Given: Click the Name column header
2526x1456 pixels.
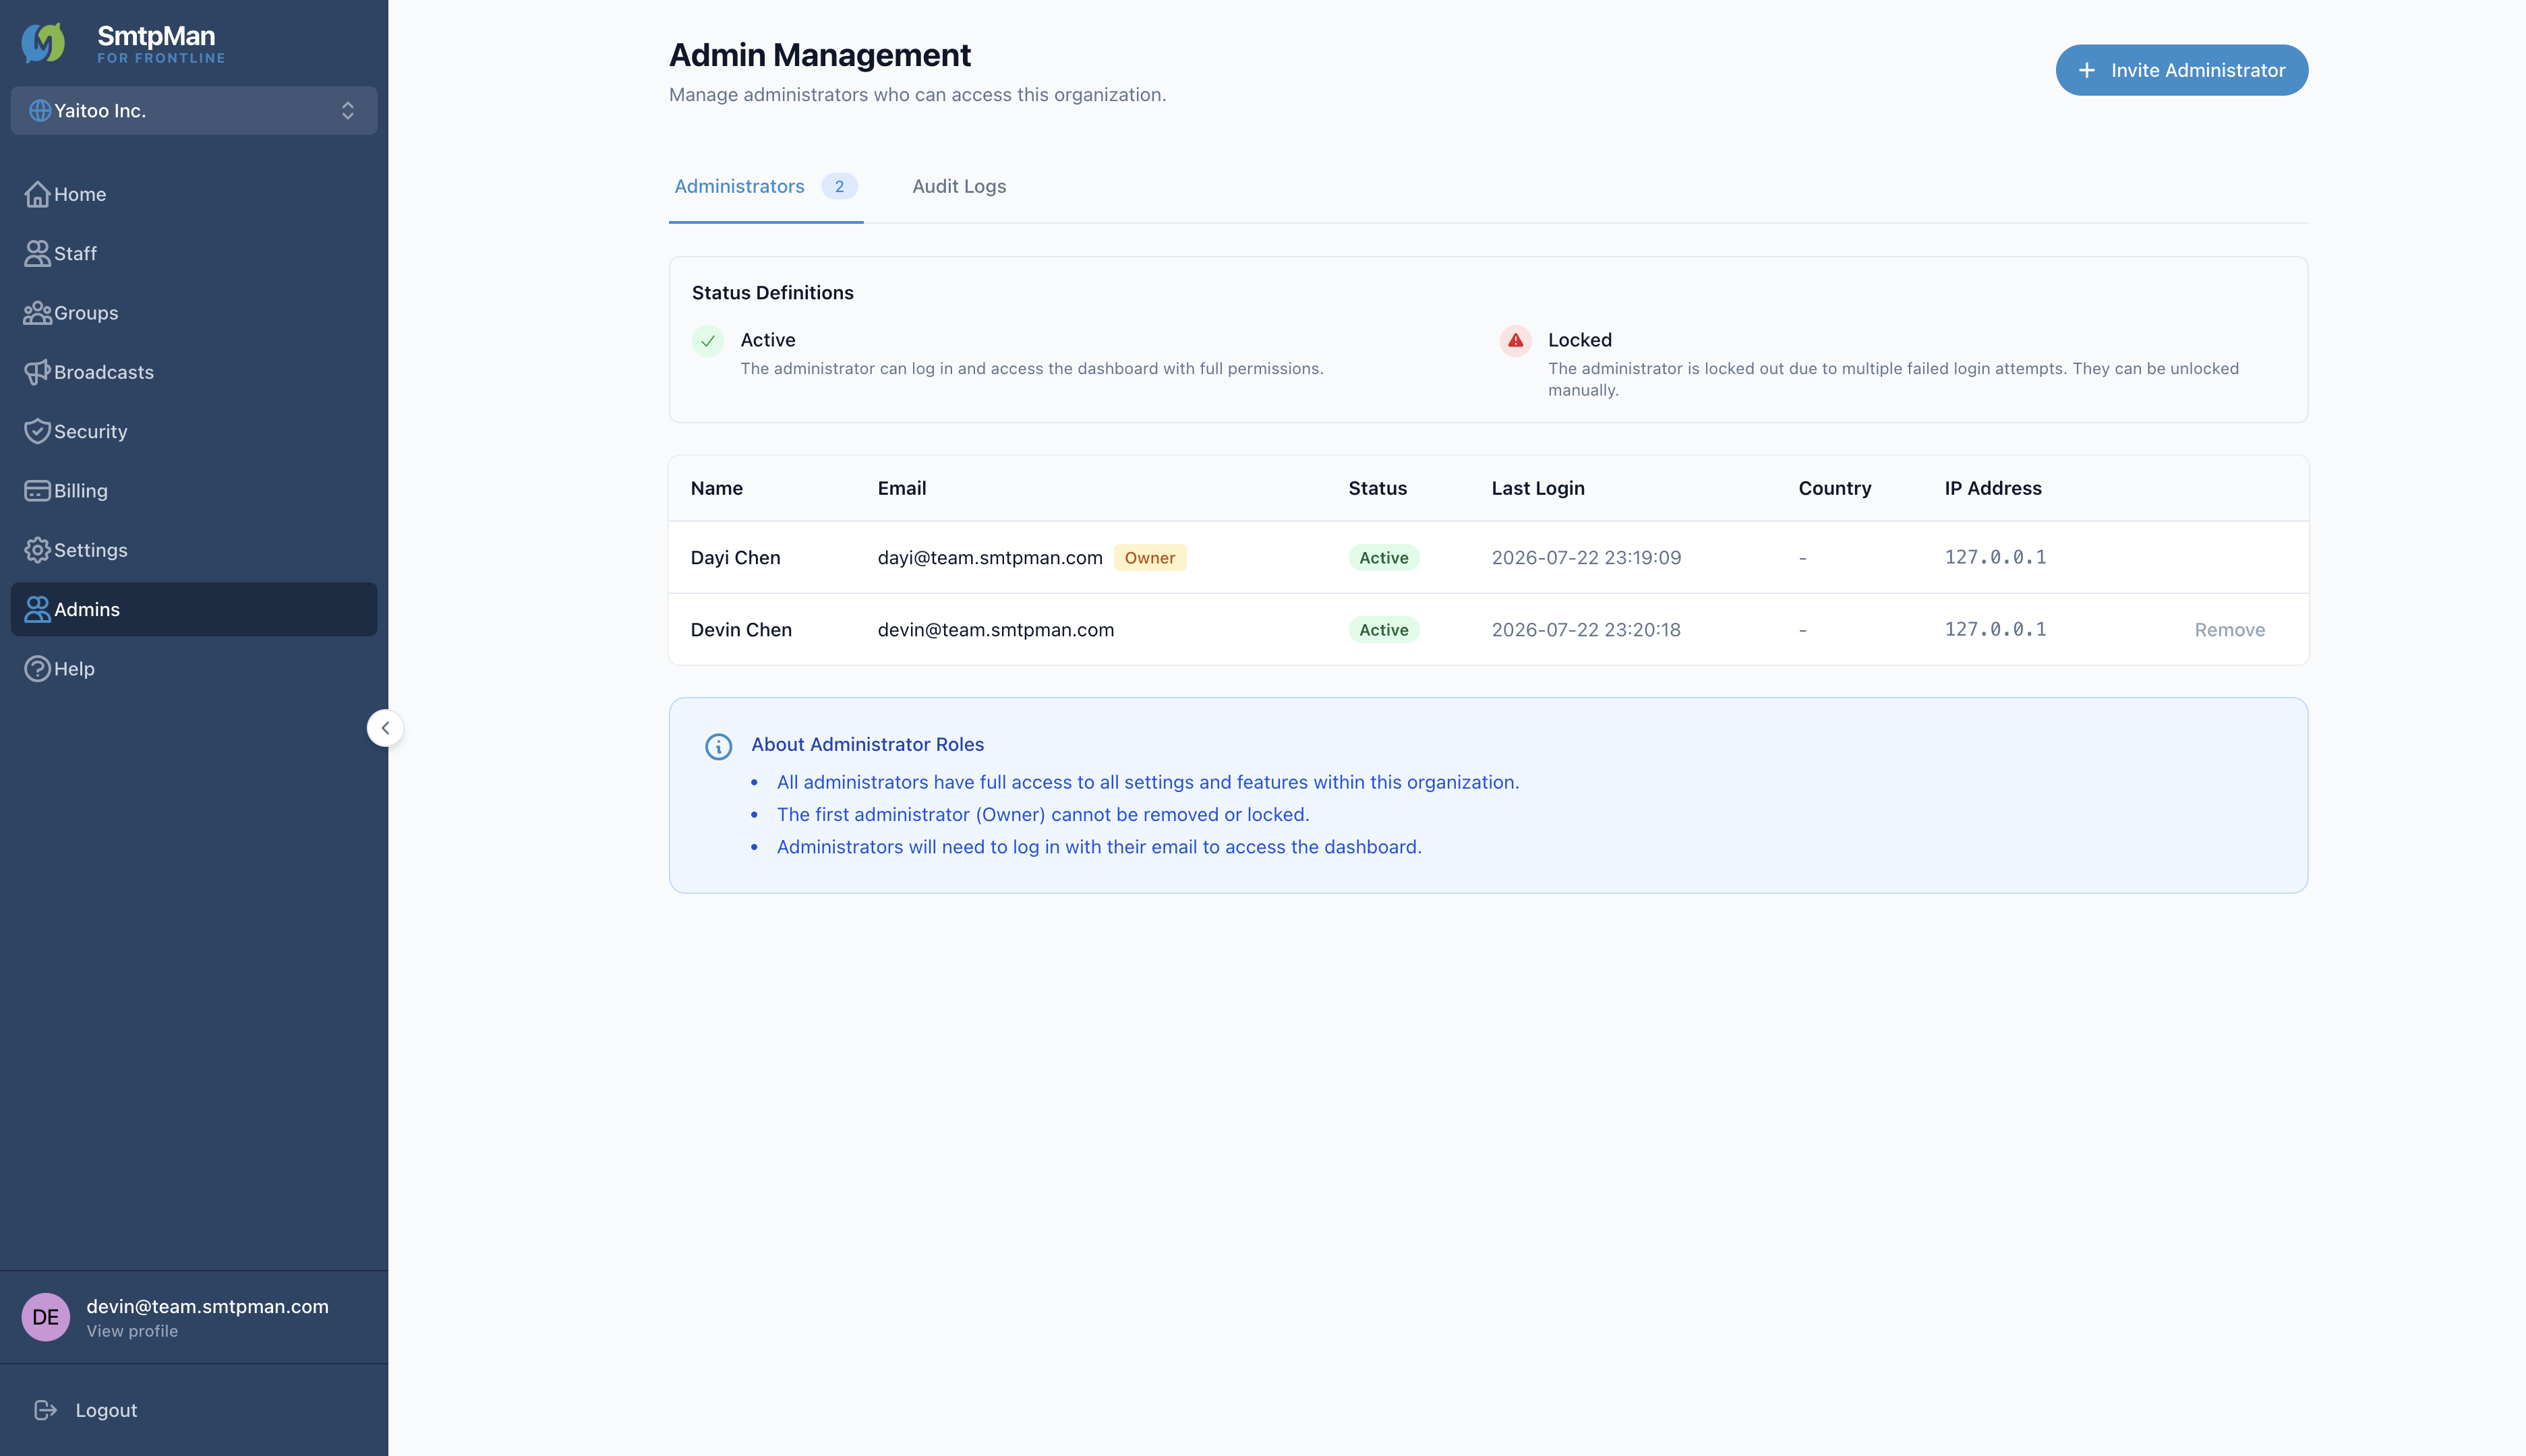Looking at the screenshot, I should (x=716, y=488).
